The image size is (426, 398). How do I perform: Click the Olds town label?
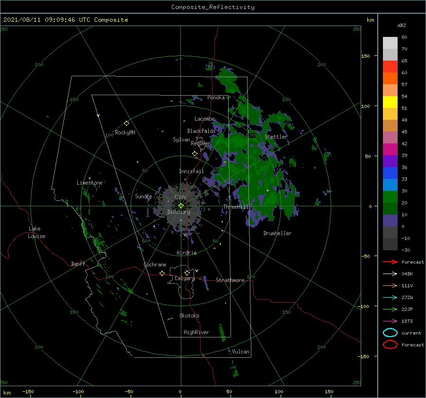180,197
